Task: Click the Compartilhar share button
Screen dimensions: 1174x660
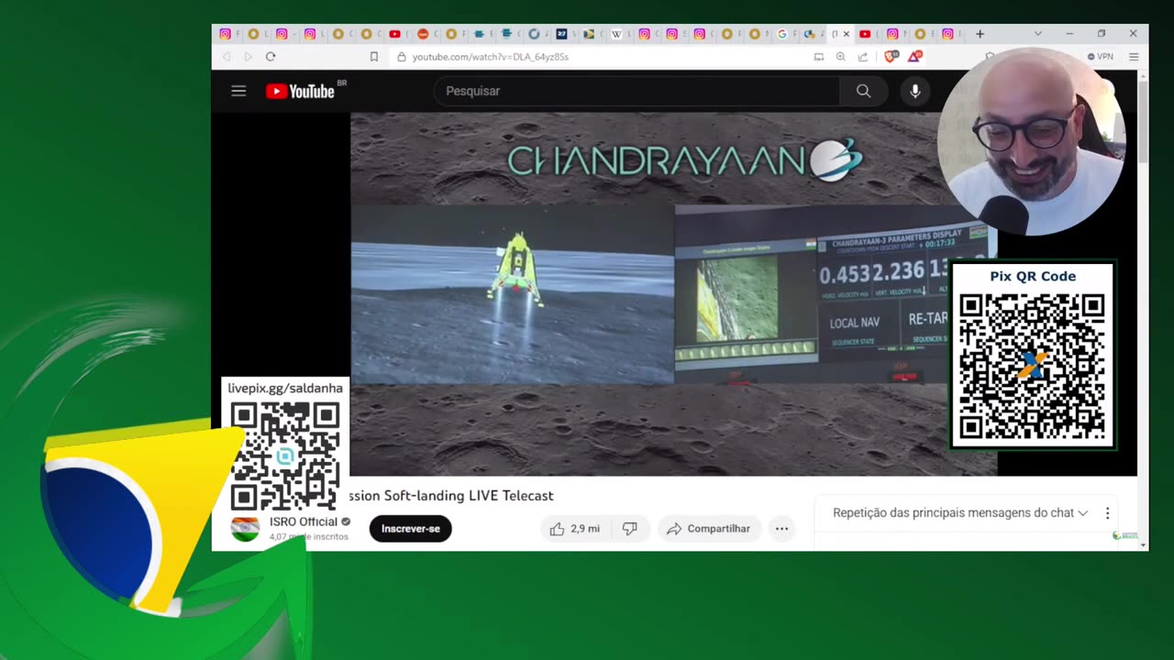Action: click(709, 529)
